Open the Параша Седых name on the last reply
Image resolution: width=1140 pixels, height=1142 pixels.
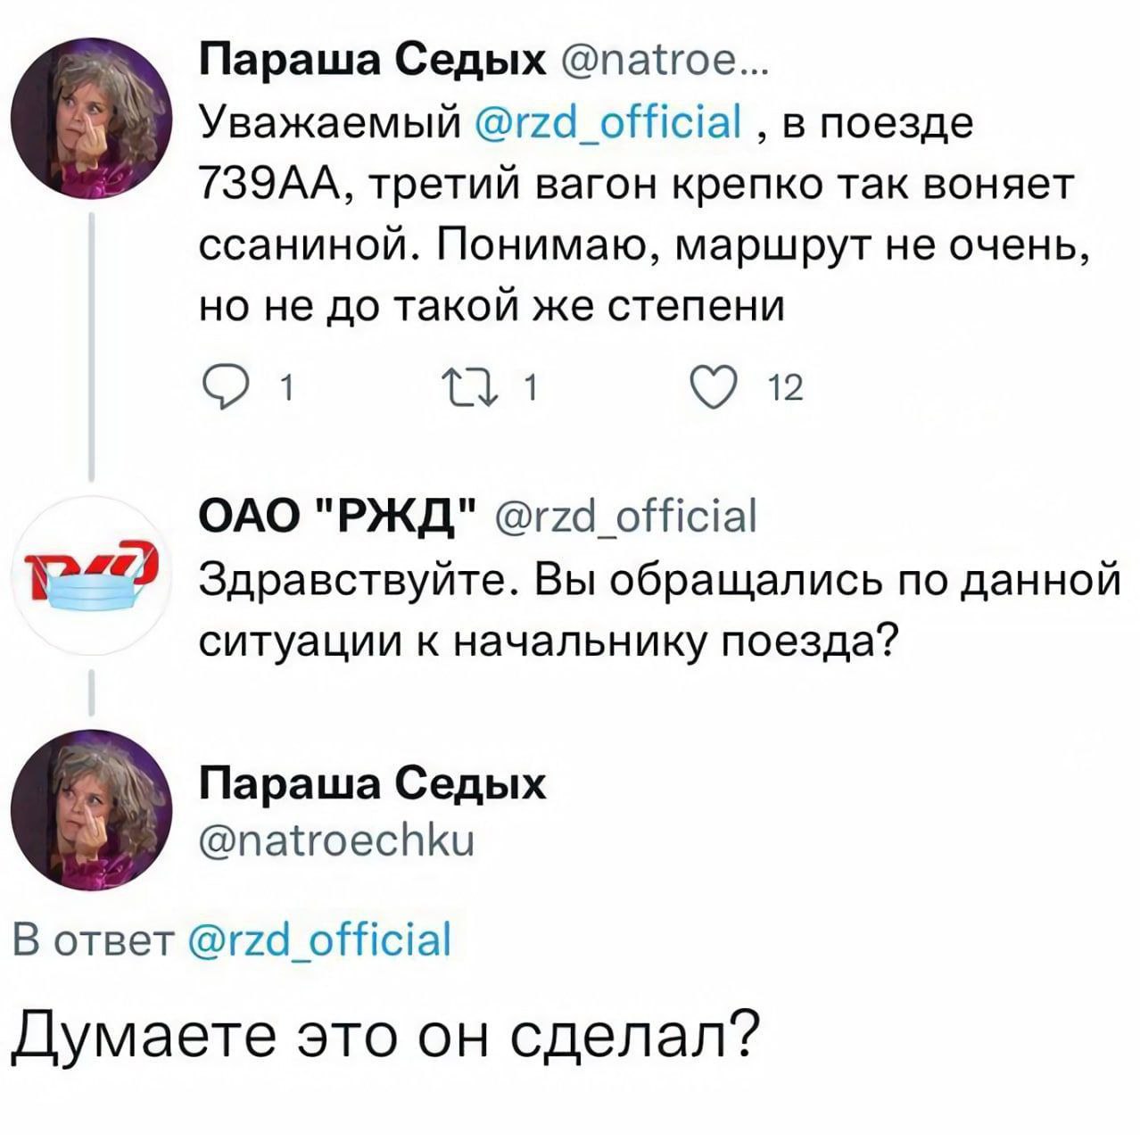[372, 786]
